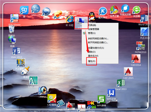This screenshot has height=112, width=151.
Task: Open the 网络 Network icon
Action: [x=12, y=40]
